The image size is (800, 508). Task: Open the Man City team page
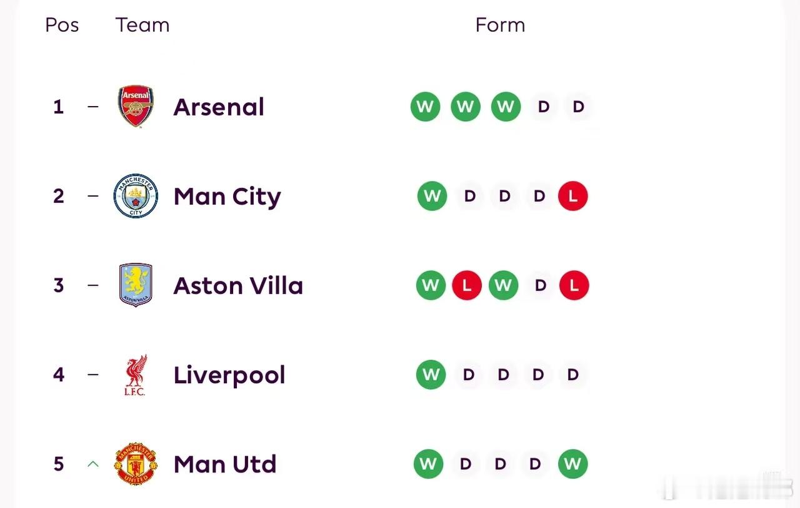coord(227,196)
